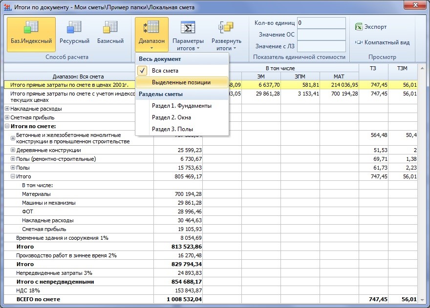This screenshot has height=308, width=430.
Task: Choose Выделенные позиции in range menu
Action: point(182,82)
